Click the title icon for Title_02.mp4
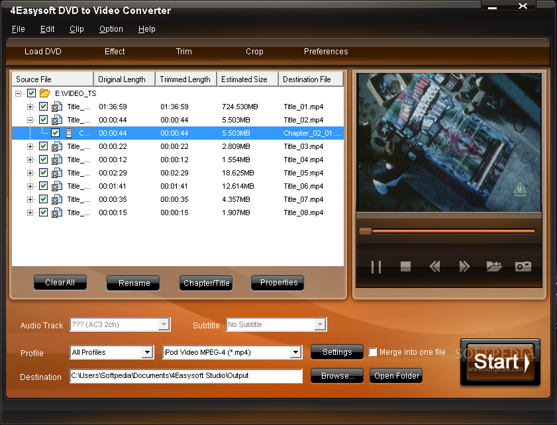 click(x=57, y=120)
